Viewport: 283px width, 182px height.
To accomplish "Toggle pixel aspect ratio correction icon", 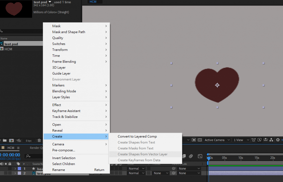I will pyautogui.click(x=254, y=140).
